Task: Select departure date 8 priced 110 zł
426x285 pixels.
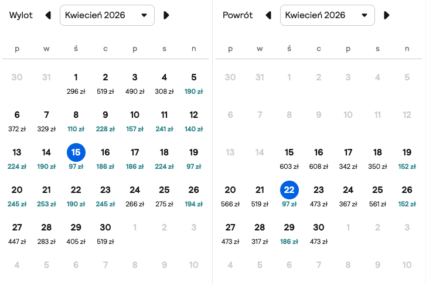Action: pos(76,121)
